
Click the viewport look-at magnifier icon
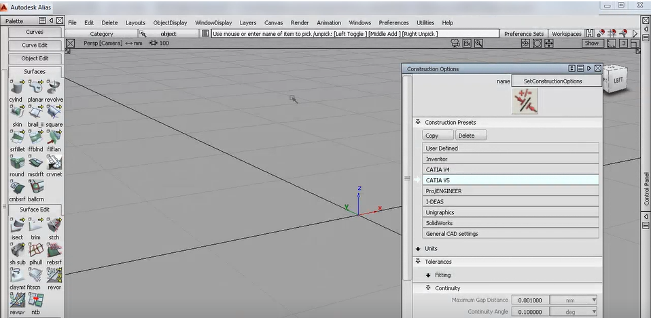coord(478,43)
